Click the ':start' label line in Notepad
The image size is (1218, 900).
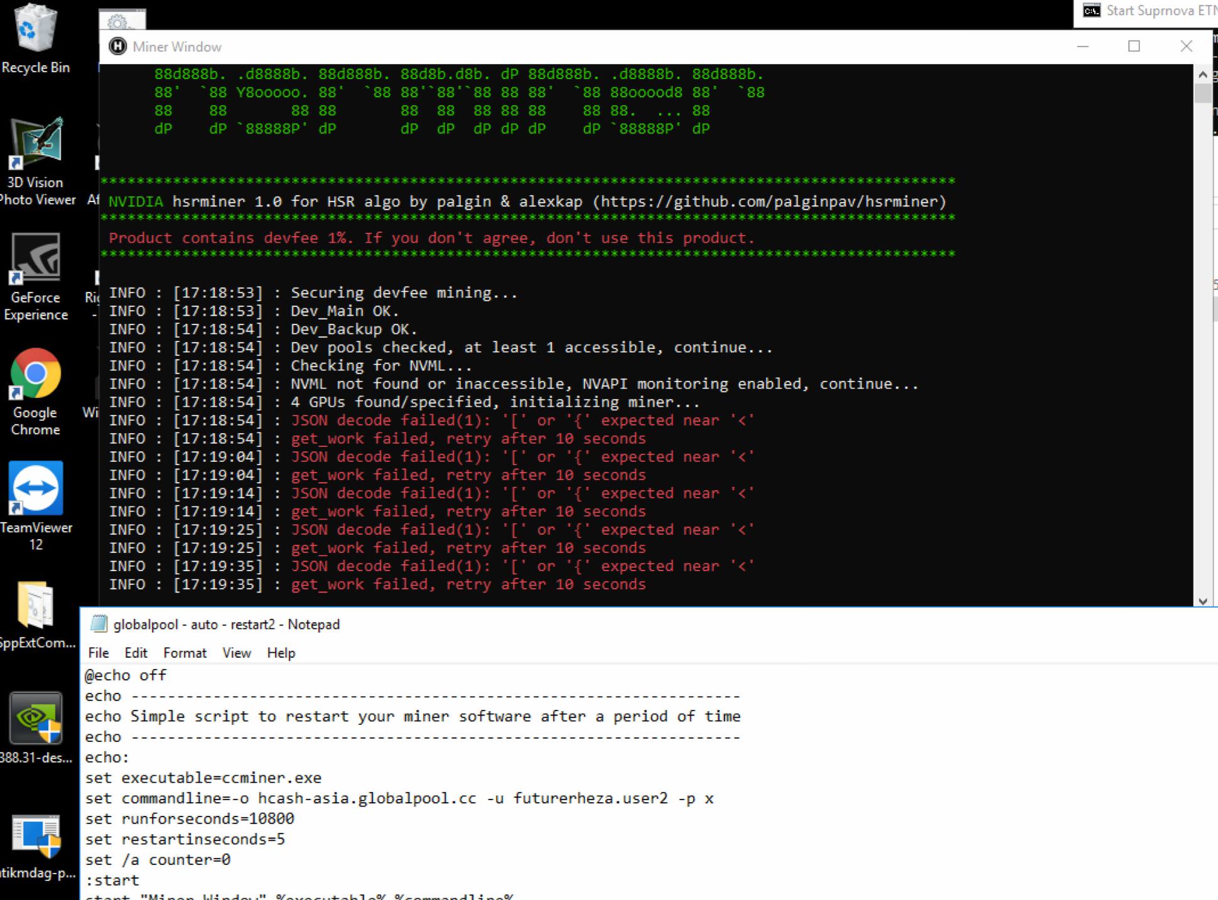tap(112, 880)
